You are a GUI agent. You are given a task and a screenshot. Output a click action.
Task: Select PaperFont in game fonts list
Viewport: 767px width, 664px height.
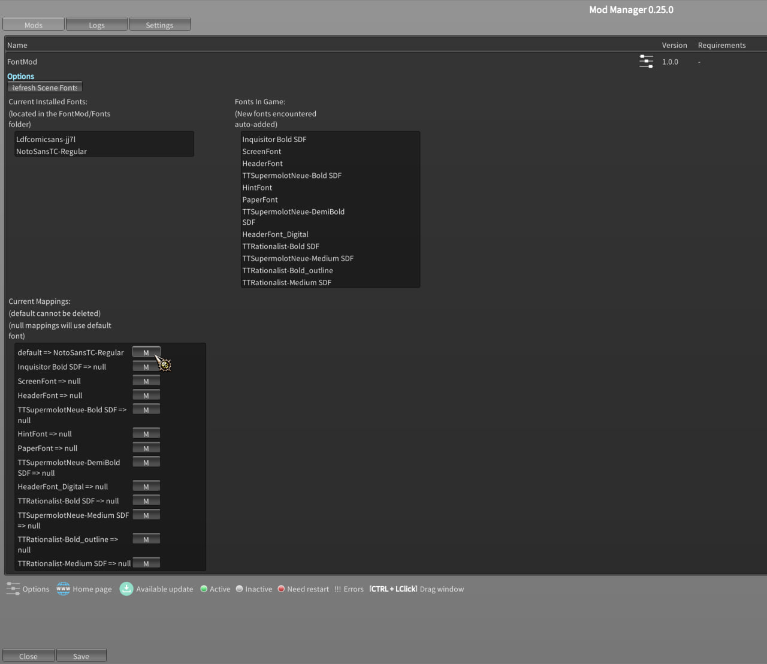pos(260,200)
